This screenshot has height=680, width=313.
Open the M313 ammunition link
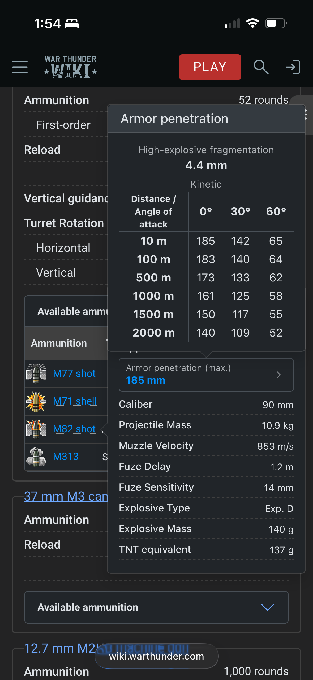click(66, 457)
